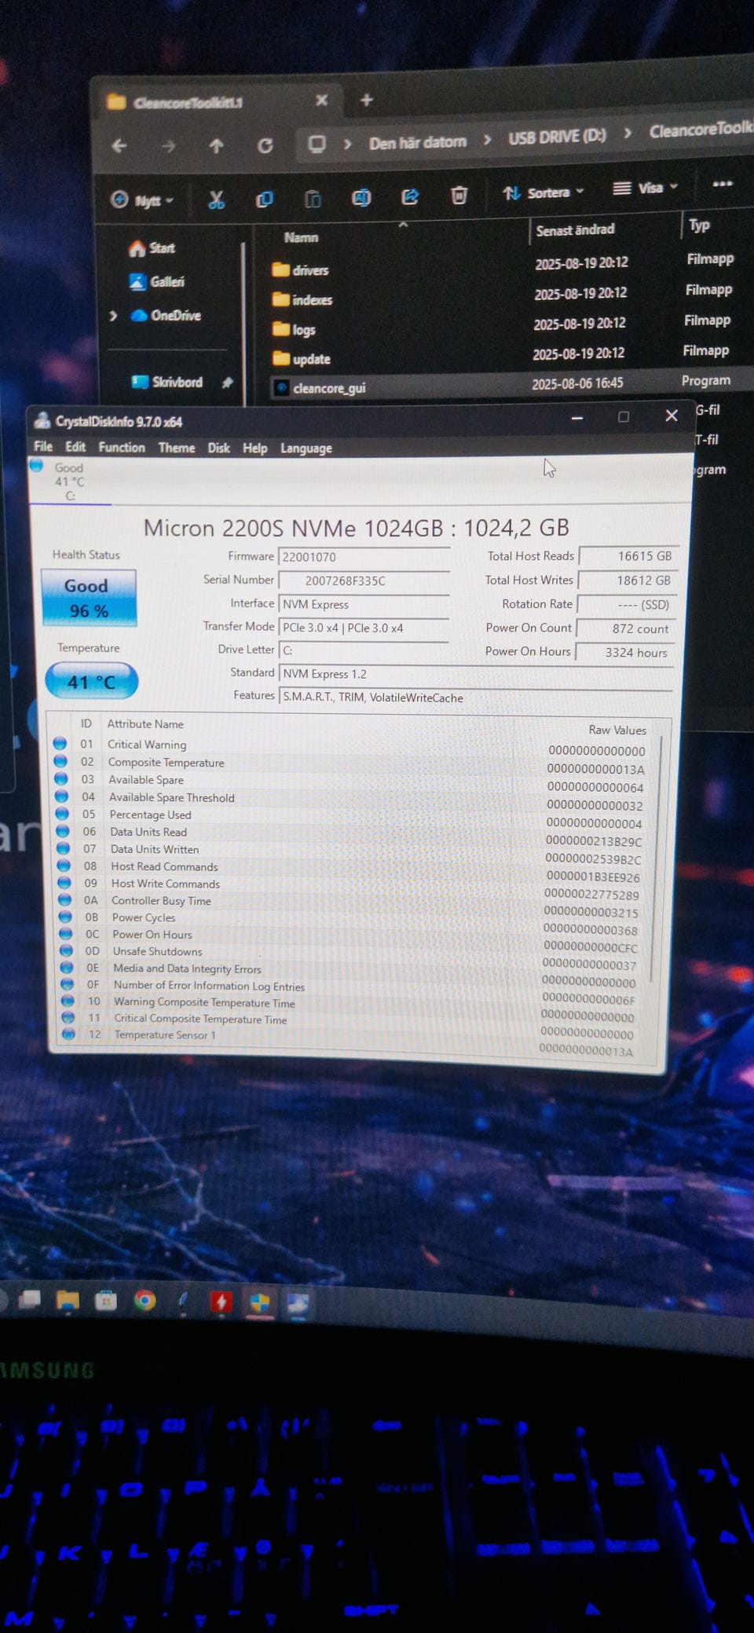The image size is (754, 1633).
Task: Open CrystalDiskInfo Function menu
Action: pyautogui.click(x=122, y=448)
